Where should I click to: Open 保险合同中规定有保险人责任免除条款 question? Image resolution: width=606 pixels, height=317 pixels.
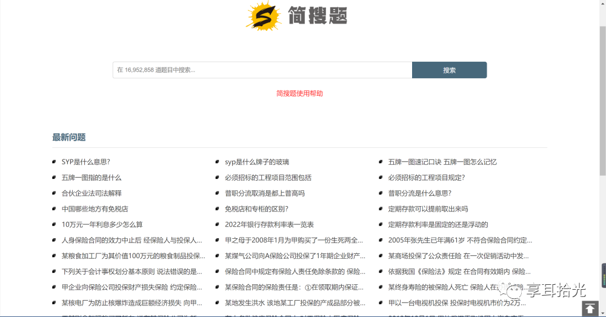pyautogui.click(x=295, y=272)
